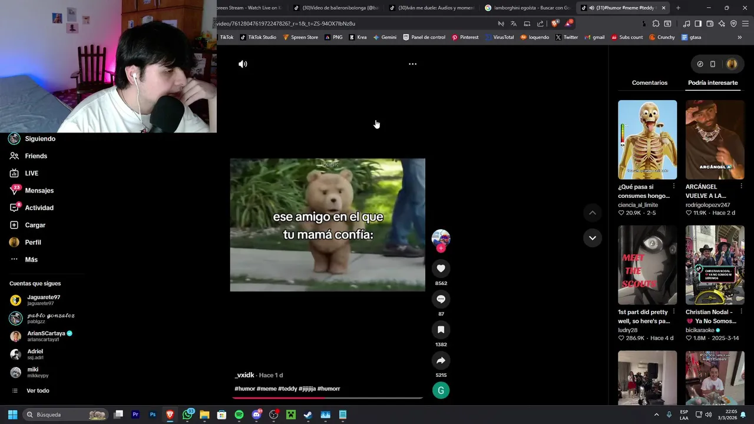Switch to the Iván me duele tab
Image resolution: width=754 pixels, height=424 pixels.
432,8
